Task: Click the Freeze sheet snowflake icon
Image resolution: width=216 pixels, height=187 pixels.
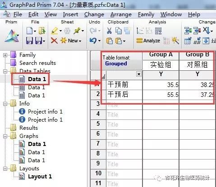Action: pos(67,31)
